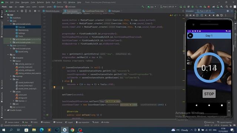Click circular timer progress ring showing 0:14

209,68
